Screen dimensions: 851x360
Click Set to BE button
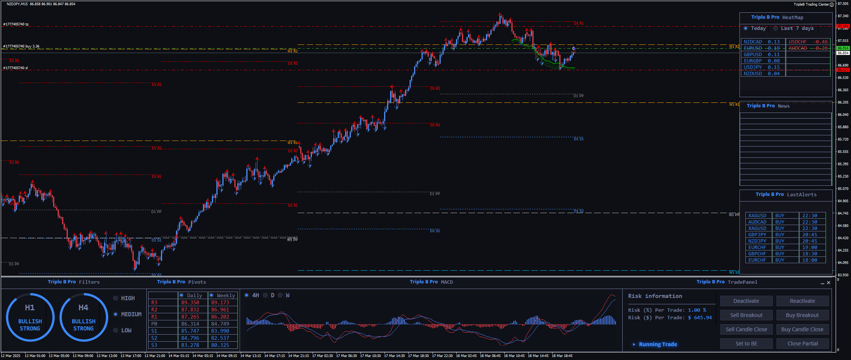(x=746, y=344)
